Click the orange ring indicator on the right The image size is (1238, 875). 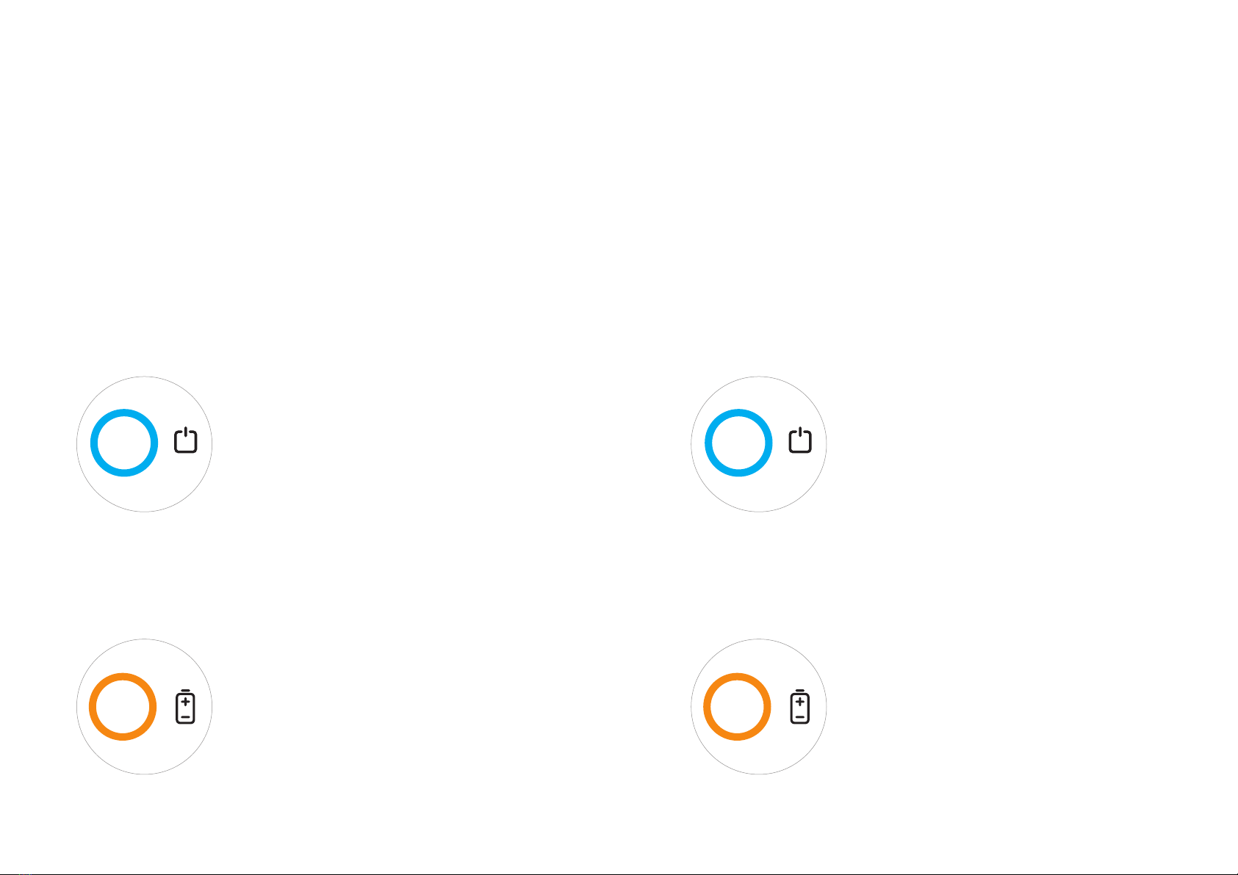737,706
